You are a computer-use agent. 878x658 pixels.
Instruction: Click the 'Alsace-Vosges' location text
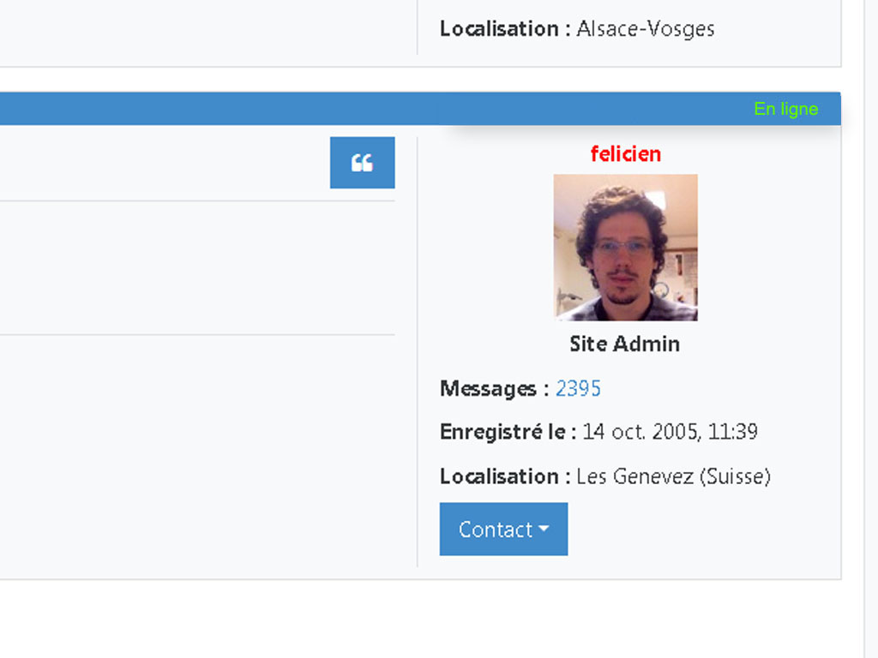pyautogui.click(x=645, y=29)
